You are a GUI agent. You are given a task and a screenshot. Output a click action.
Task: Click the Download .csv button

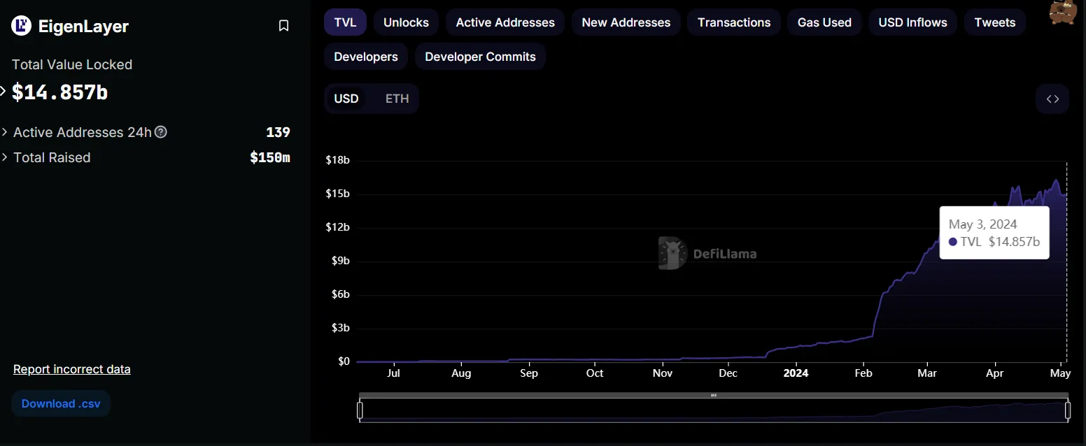click(61, 403)
